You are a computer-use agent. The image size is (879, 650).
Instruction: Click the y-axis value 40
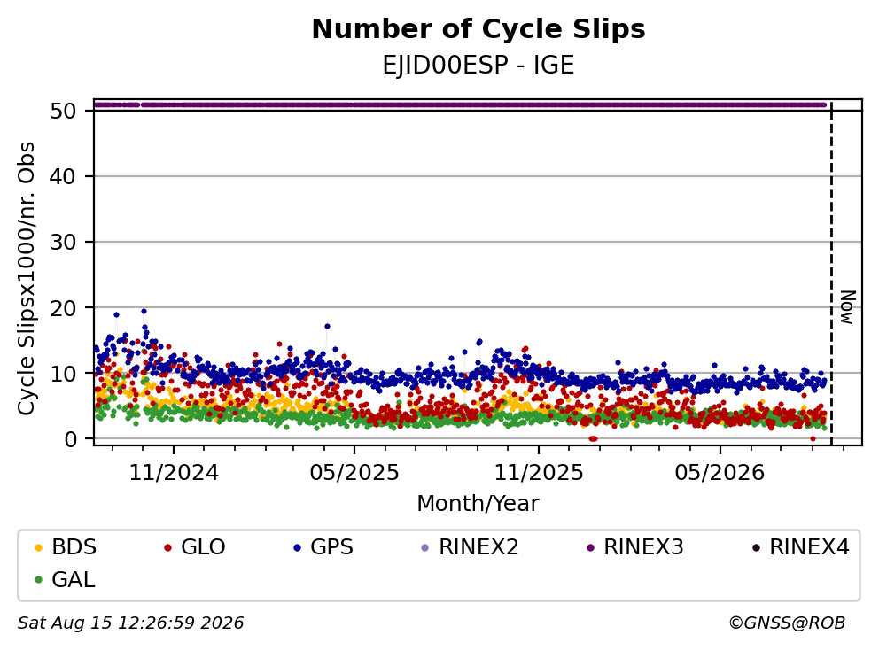tap(63, 176)
